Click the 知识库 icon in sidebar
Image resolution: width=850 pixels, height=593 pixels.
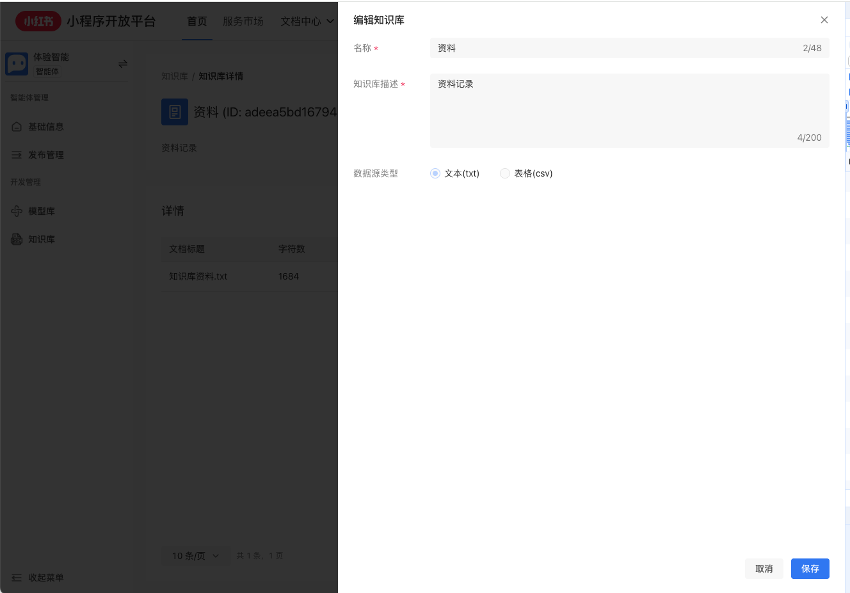pyautogui.click(x=17, y=239)
